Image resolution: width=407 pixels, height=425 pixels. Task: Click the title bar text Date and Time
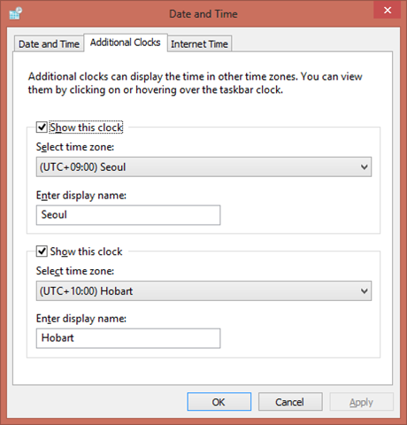203,14
